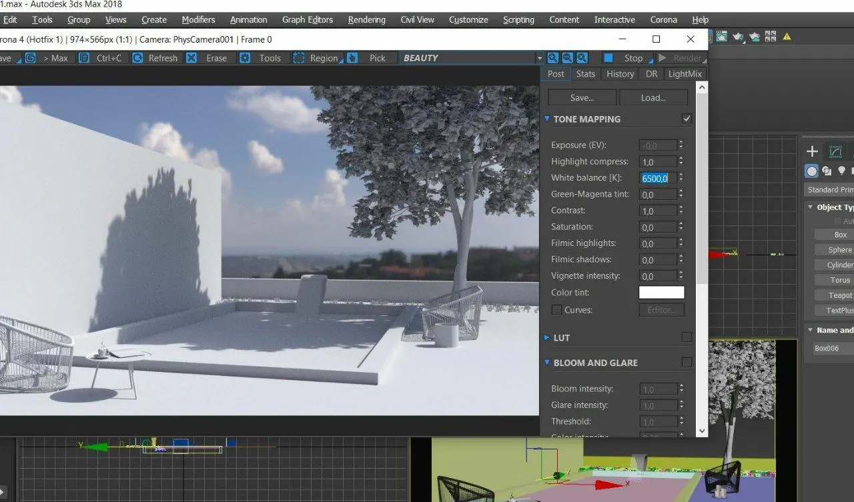854x502 pixels.
Task: Click the White balance [K] value field
Action: pyautogui.click(x=658, y=178)
